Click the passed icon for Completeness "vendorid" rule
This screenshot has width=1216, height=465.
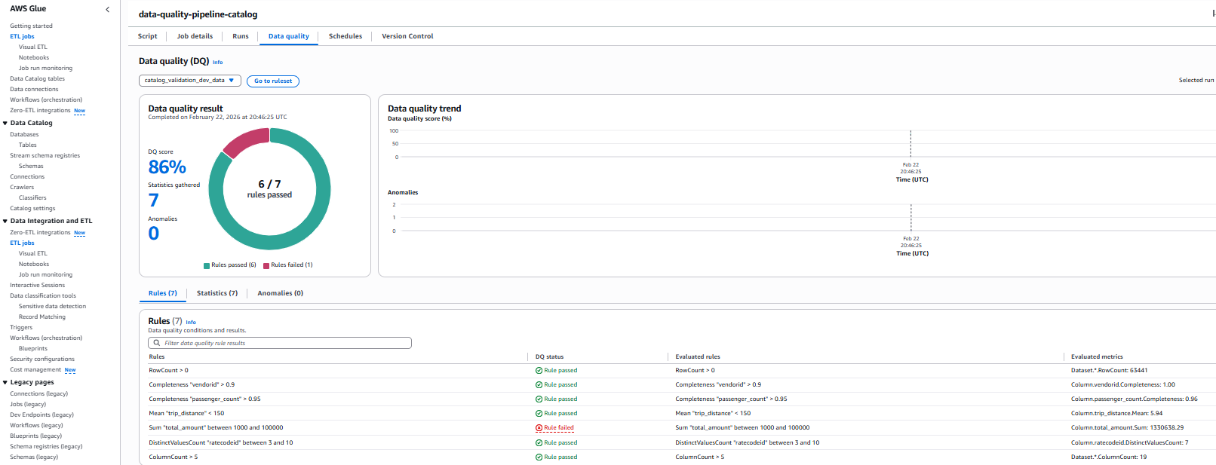pyautogui.click(x=539, y=385)
